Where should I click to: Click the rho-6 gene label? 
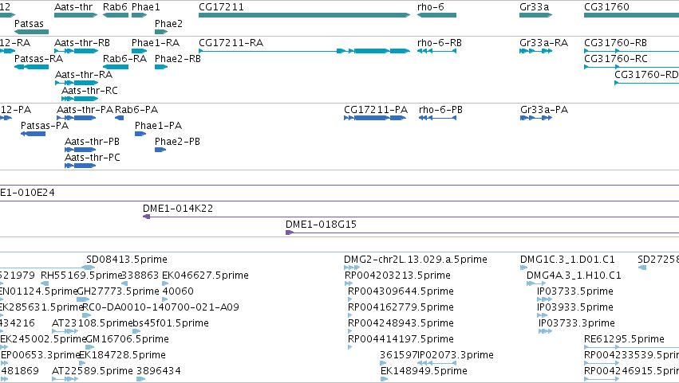[430, 7]
